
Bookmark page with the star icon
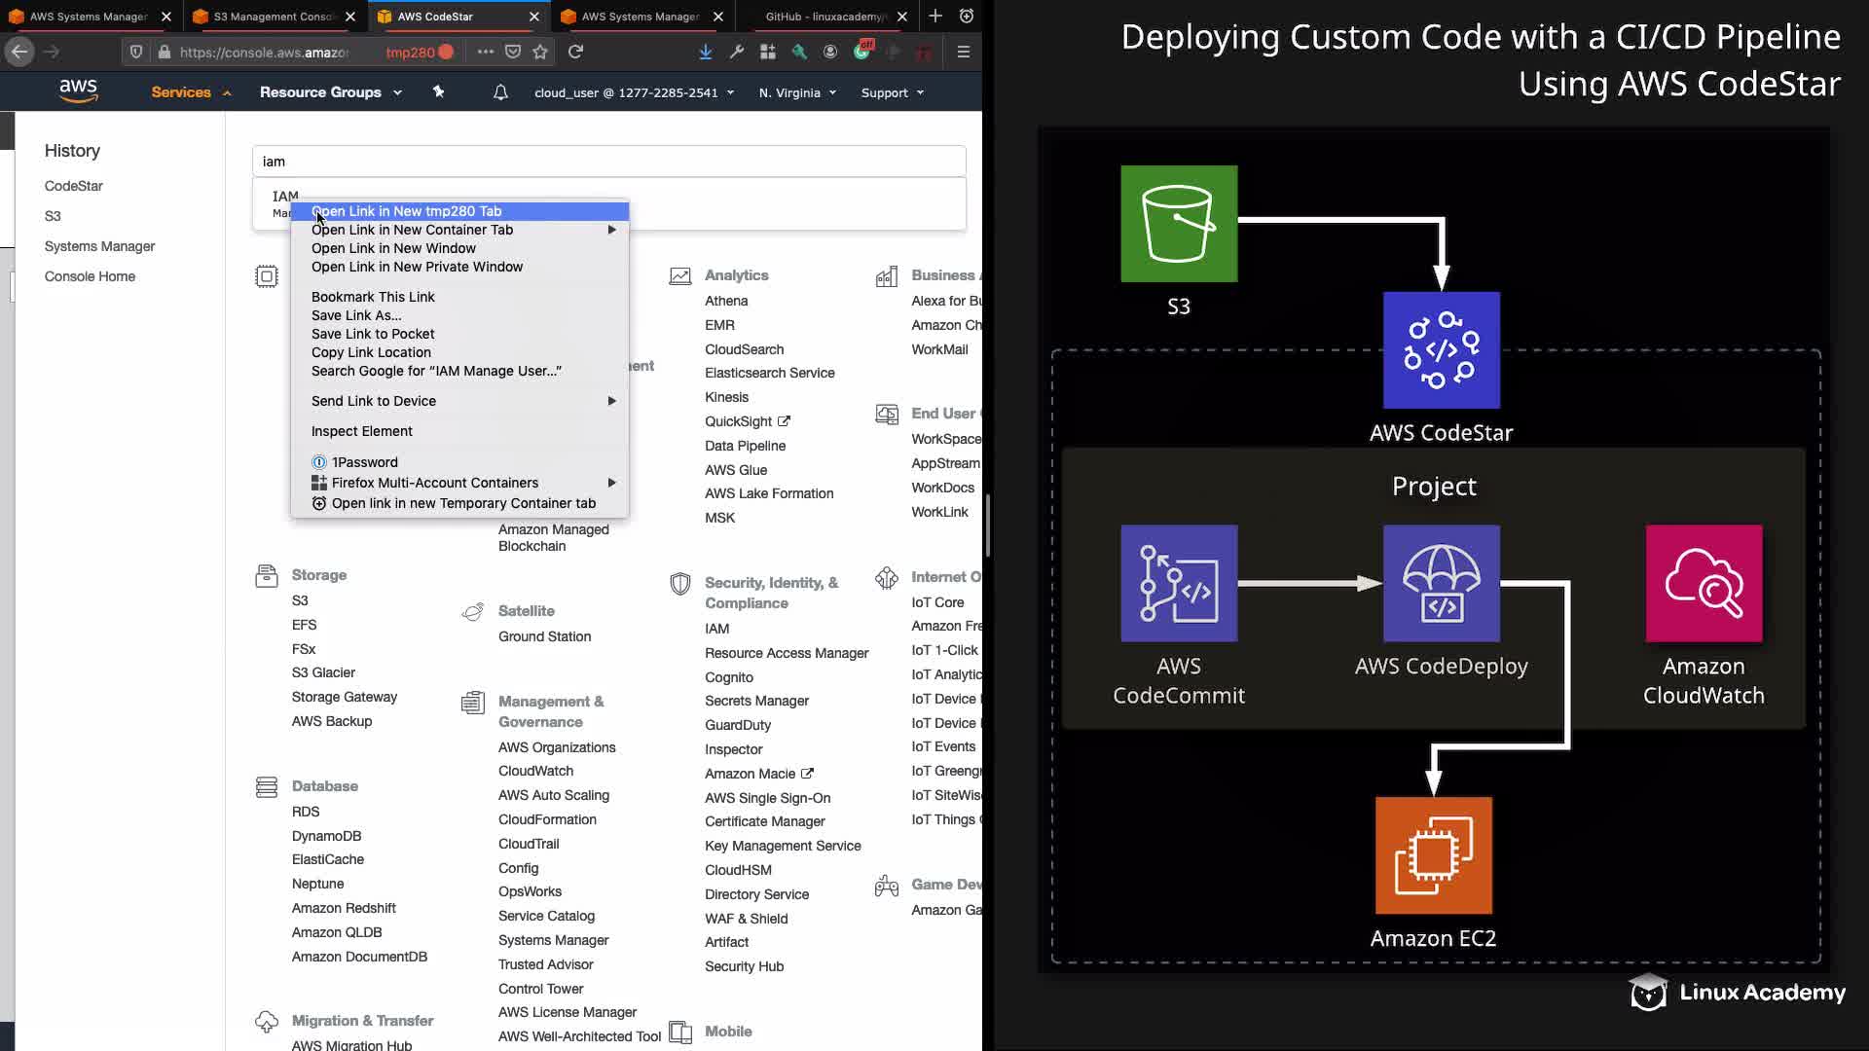pyautogui.click(x=540, y=52)
